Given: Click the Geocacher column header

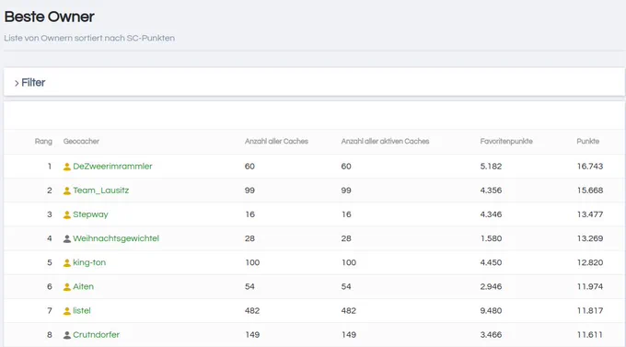Looking at the screenshot, I should [81, 142].
